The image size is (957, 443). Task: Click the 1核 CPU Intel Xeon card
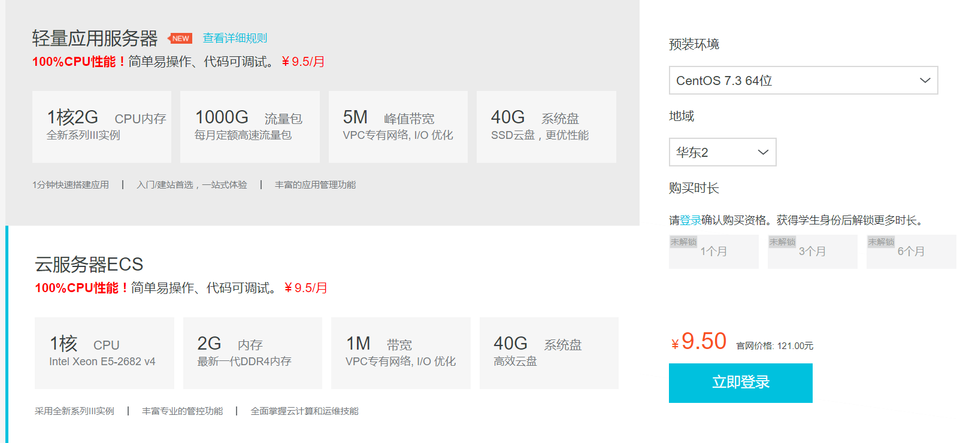pyautogui.click(x=104, y=353)
